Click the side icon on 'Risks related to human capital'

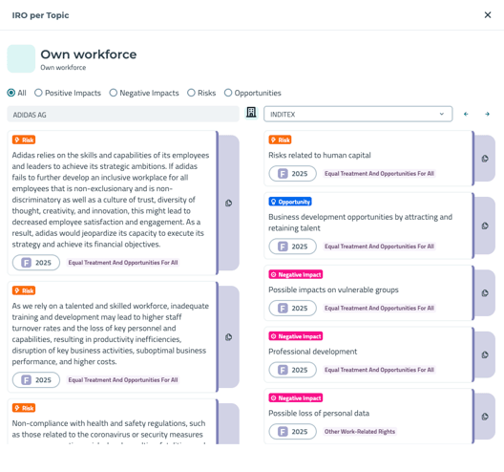point(485,159)
